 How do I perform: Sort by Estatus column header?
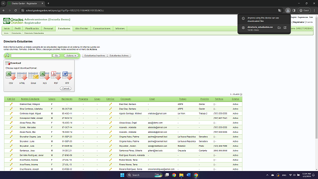click(236, 99)
